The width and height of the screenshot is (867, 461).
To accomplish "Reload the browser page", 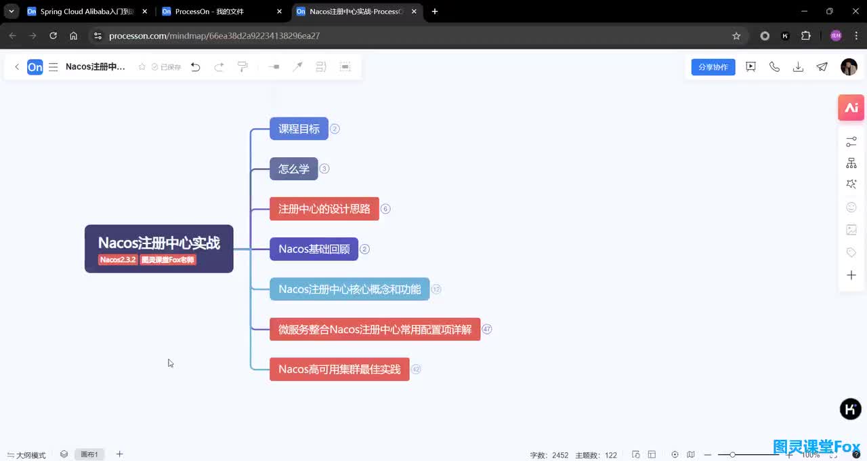I will click(53, 36).
